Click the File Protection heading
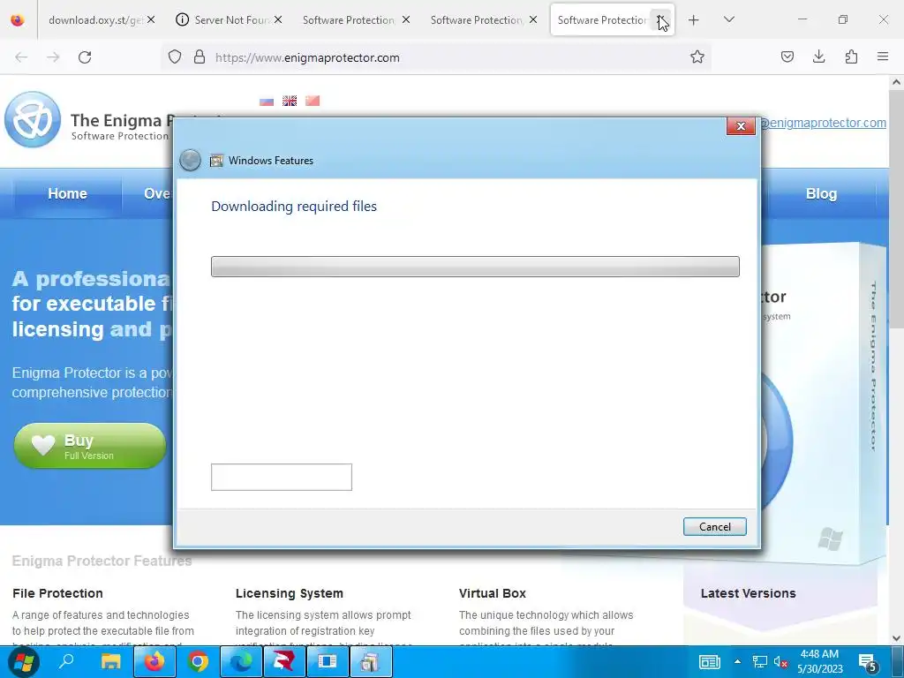The width and height of the screenshot is (904, 678). coord(57,593)
